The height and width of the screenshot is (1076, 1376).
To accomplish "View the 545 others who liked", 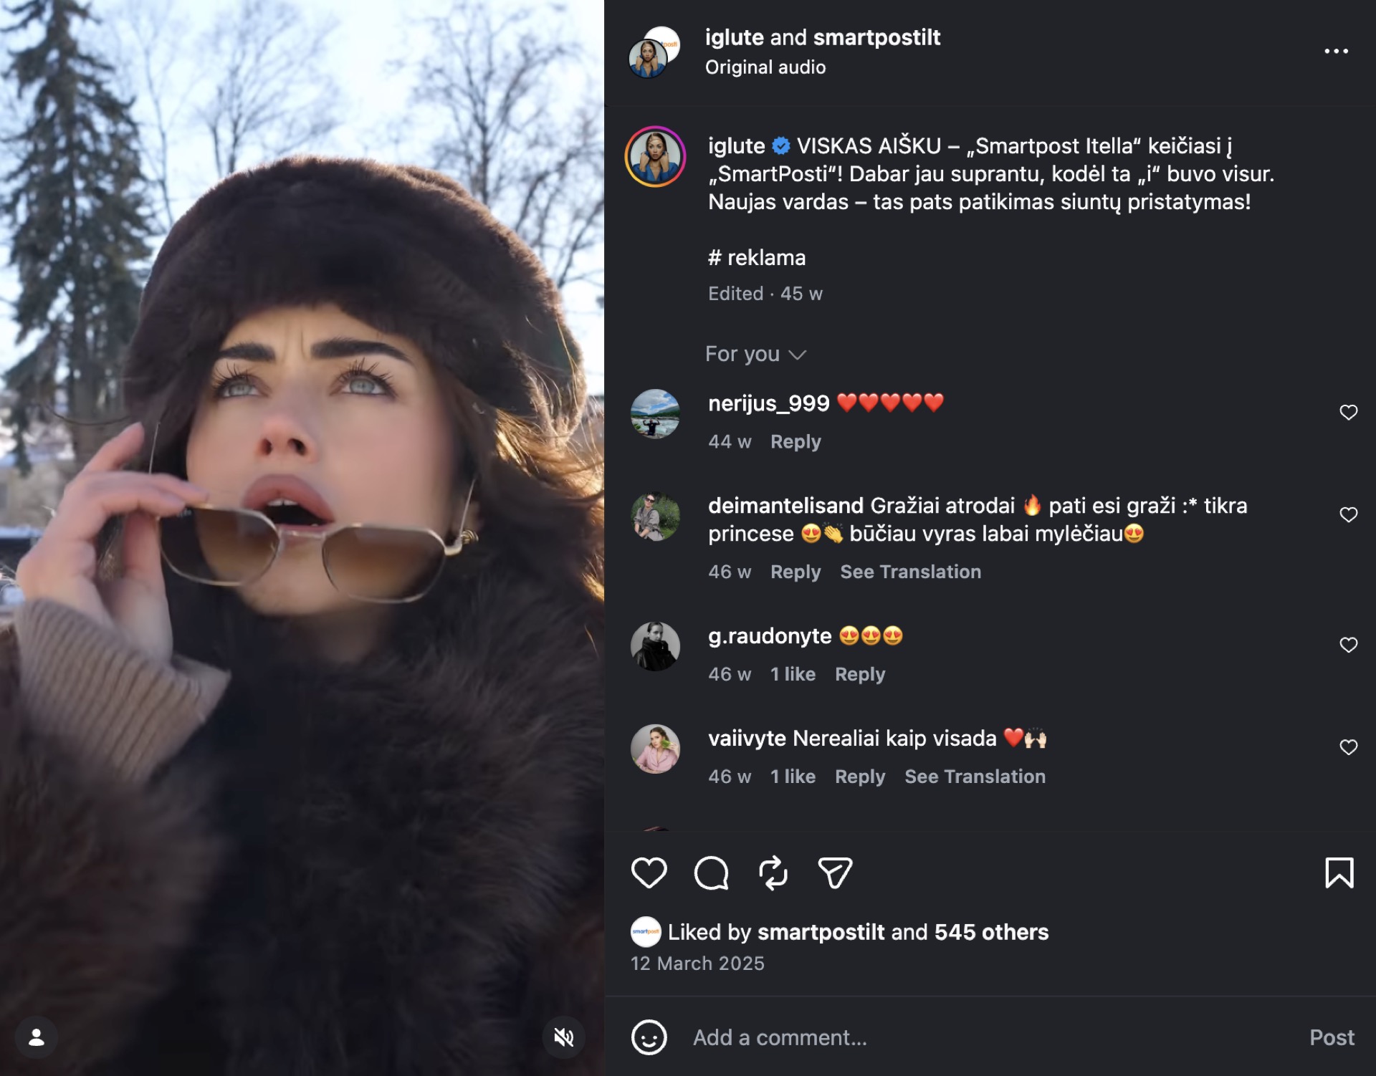I will click(991, 932).
